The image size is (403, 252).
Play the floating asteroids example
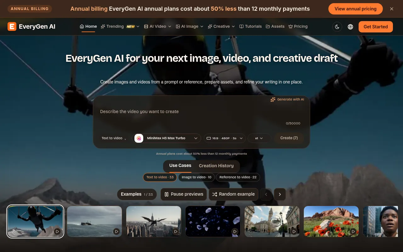(x=235, y=232)
